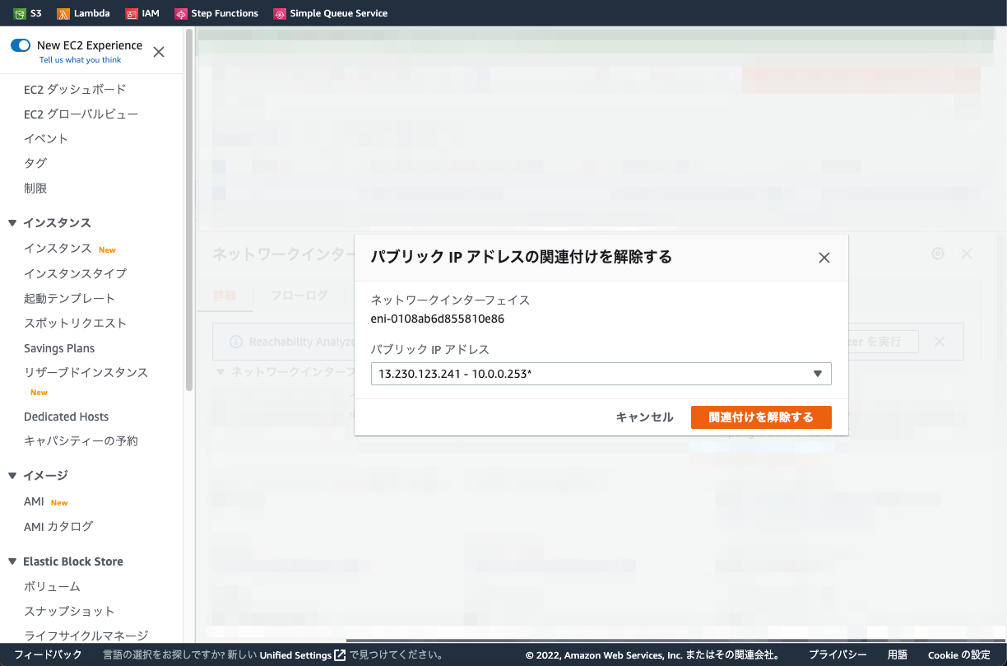The image size is (1007, 666).
Task: Open the S3 console from the favorites bar
Action: 27,12
